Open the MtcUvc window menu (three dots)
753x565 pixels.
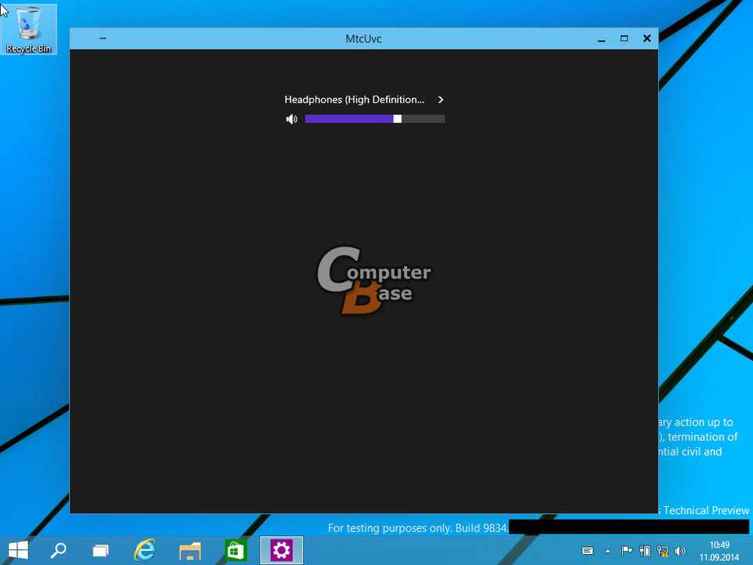[103, 38]
